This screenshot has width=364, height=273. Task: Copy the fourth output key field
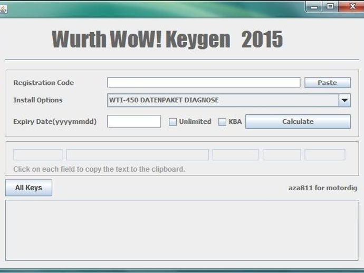(x=282, y=155)
